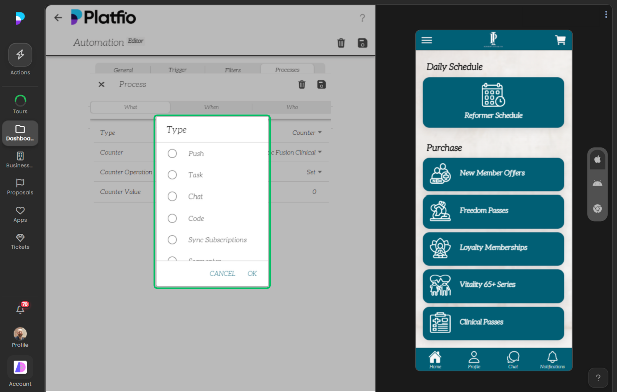Click the Profile avatar photo
Viewport: 617px width, 392px height.
tap(20, 333)
